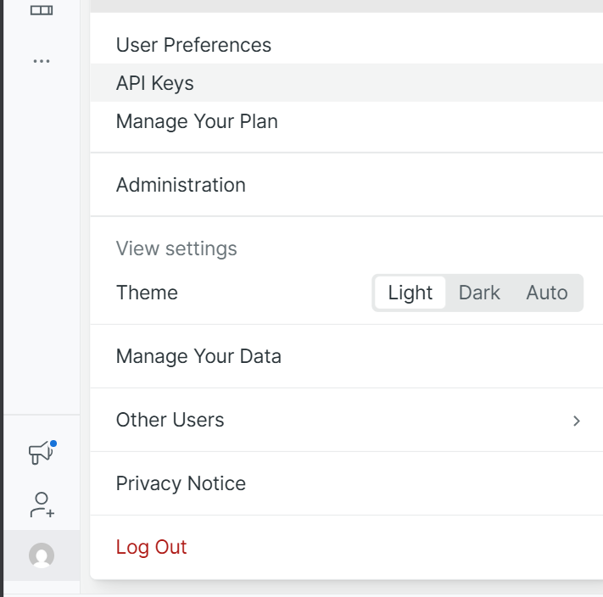The width and height of the screenshot is (603, 597).
Task: Go to Manage Your Plan
Action: tap(197, 121)
